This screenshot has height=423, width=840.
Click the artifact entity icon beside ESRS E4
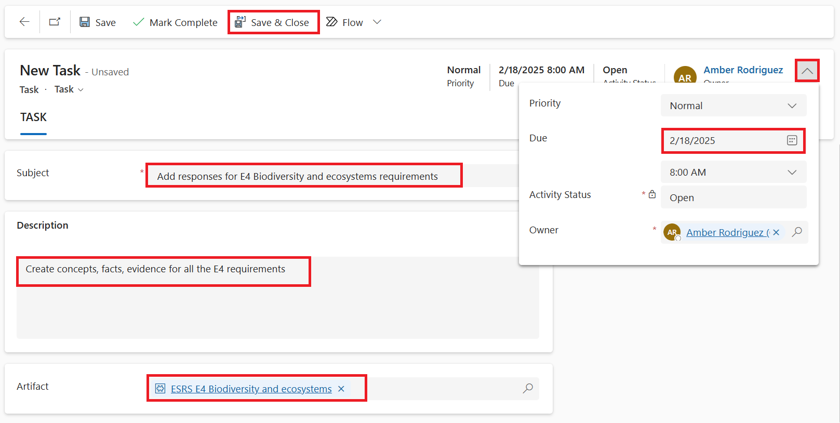click(x=161, y=389)
